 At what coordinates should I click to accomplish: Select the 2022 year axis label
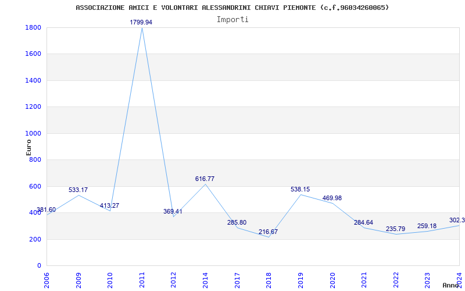(396, 280)
